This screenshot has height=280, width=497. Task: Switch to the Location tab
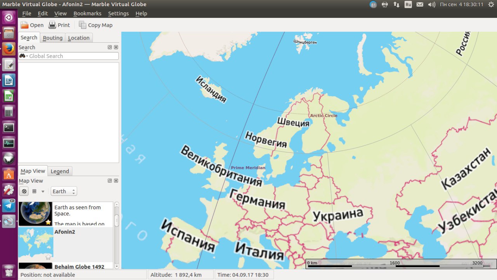coord(79,38)
